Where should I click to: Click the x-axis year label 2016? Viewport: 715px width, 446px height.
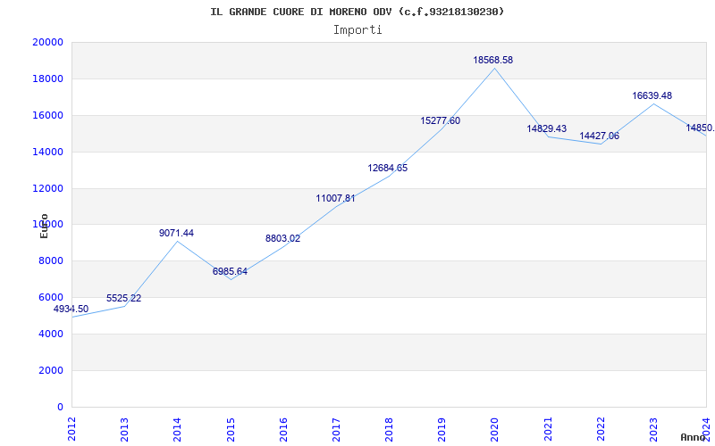283,429
